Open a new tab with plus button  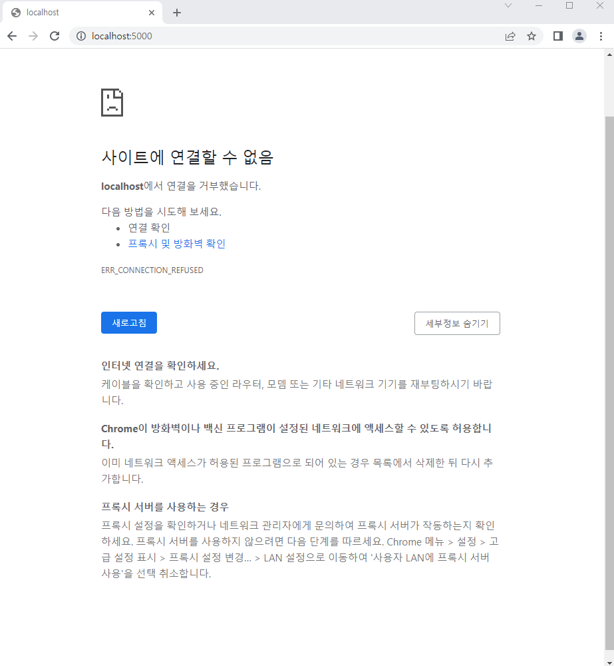pos(177,13)
